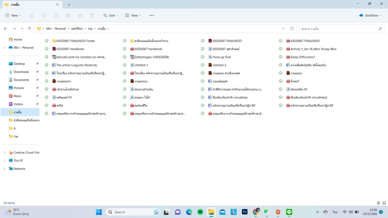Viewport: 388px width, 218px height.
Task: Expand Network tree node
Action: (4, 169)
